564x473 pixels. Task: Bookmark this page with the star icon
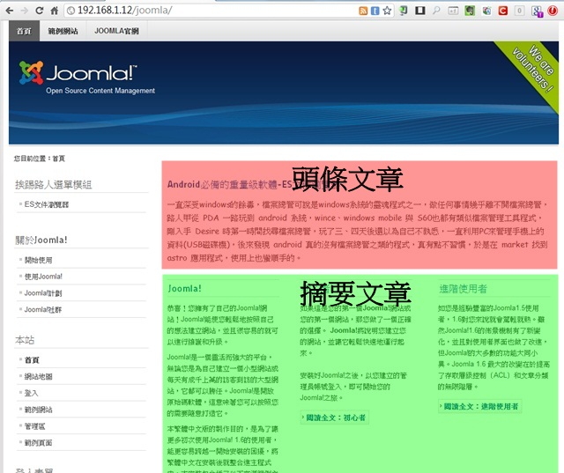click(x=387, y=11)
